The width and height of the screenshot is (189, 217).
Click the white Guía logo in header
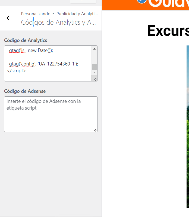coord(169,3)
